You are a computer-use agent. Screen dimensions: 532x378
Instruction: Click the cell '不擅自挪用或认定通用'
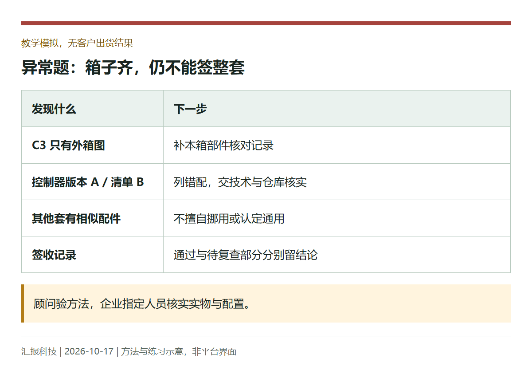point(336,218)
